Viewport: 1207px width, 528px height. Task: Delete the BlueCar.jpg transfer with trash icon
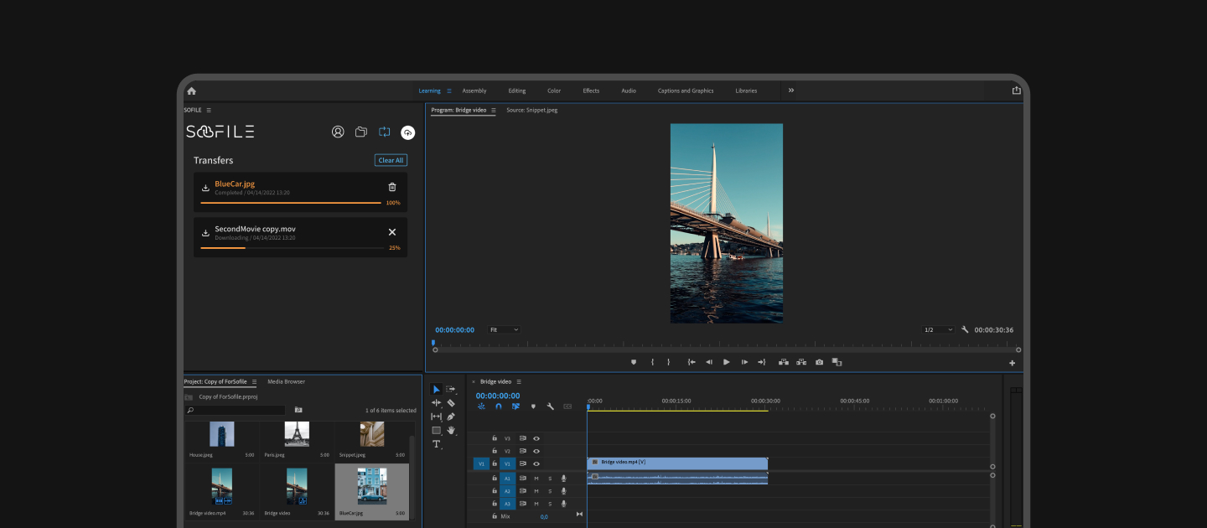392,187
